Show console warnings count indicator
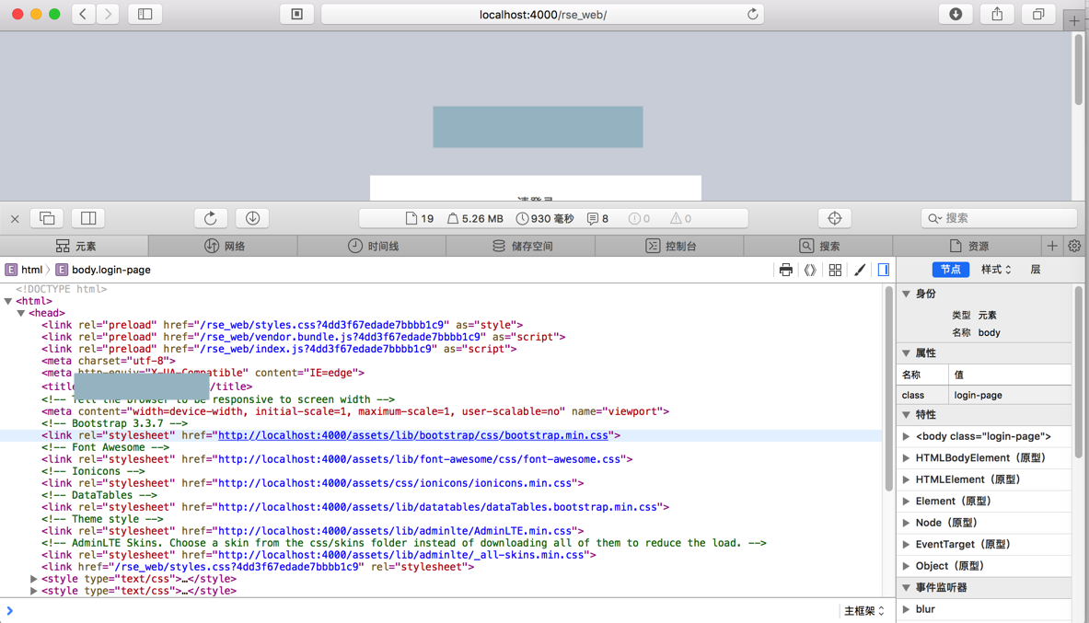 point(680,219)
